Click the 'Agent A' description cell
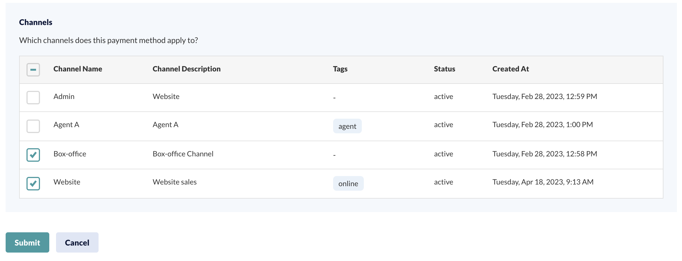Screen dimensions: 682x261 [165, 125]
